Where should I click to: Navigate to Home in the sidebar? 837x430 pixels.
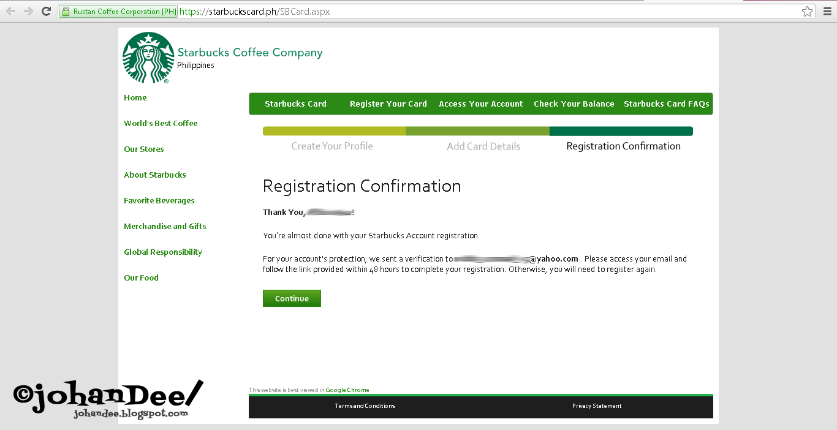[135, 97]
